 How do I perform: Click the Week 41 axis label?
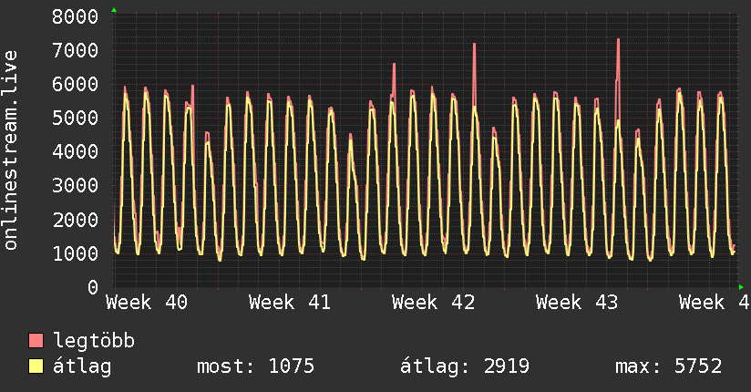290,303
